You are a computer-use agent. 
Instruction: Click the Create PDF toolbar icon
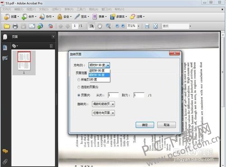pyautogui.click(x=7, y=17)
